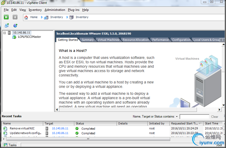
Task: Click the second Inventory breadcrumb text
Action: point(82,17)
